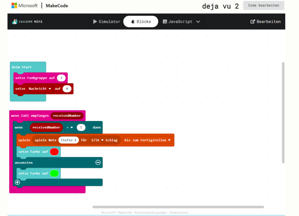Click the 'deja vu 2' project title
The image size is (299, 216).
(x=220, y=6)
